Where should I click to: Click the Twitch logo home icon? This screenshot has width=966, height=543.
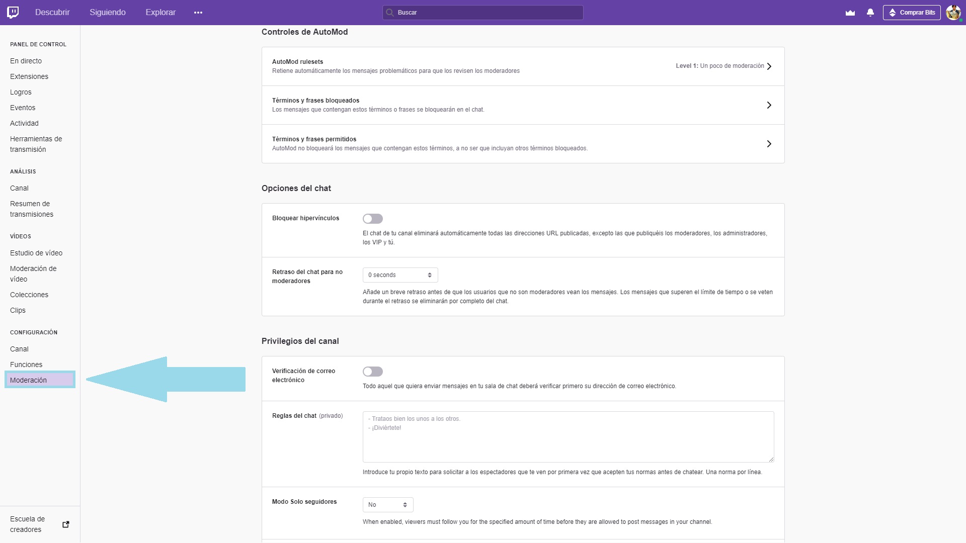pyautogui.click(x=13, y=13)
